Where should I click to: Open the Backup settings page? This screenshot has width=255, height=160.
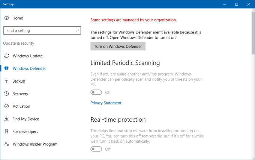click(19, 81)
